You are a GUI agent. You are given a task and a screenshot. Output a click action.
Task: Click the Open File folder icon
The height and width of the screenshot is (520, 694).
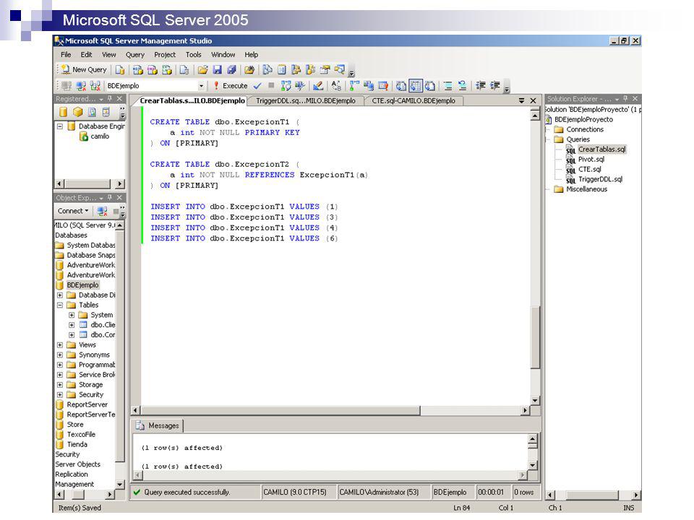tap(202, 69)
